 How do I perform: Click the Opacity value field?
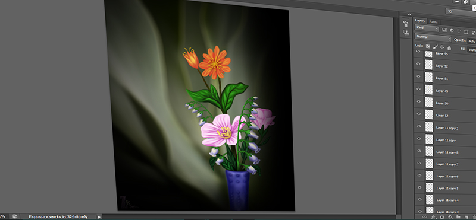[x=471, y=41]
